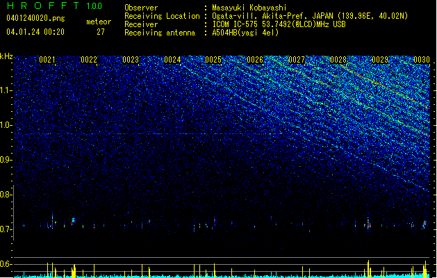The image size is (437, 278).
Task: Click observer name Masayuki Kobayashi
Action: (x=249, y=8)
